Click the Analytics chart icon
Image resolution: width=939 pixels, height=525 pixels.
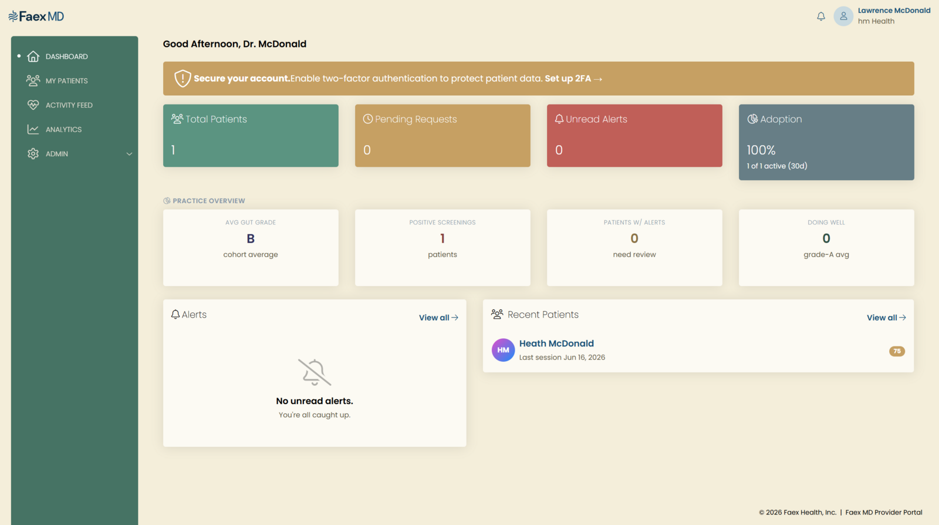pyautogui.click(x=33, y=129)
